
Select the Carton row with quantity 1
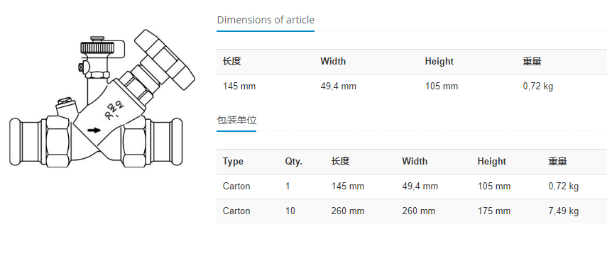412,187
